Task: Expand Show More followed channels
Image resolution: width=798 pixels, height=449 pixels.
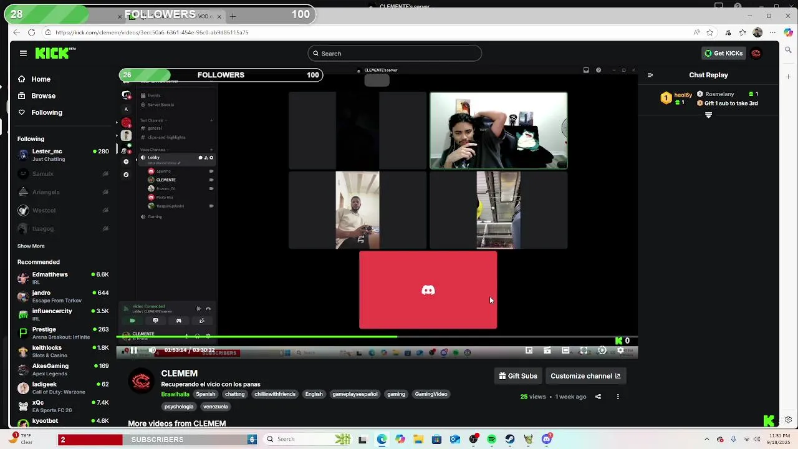Action: [x=31, y=246]
